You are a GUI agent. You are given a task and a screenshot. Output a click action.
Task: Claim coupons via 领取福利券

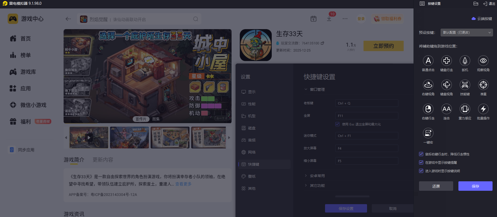(388, 19)
